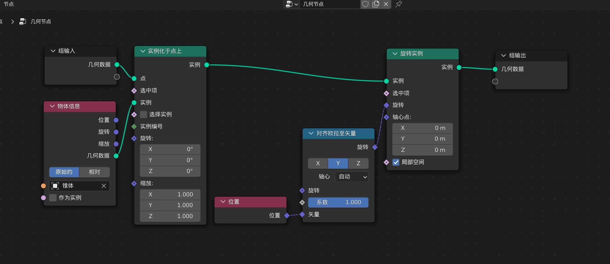Select the 原始的 transform space option
Screen dimensions: 610x264
(64, 172)
